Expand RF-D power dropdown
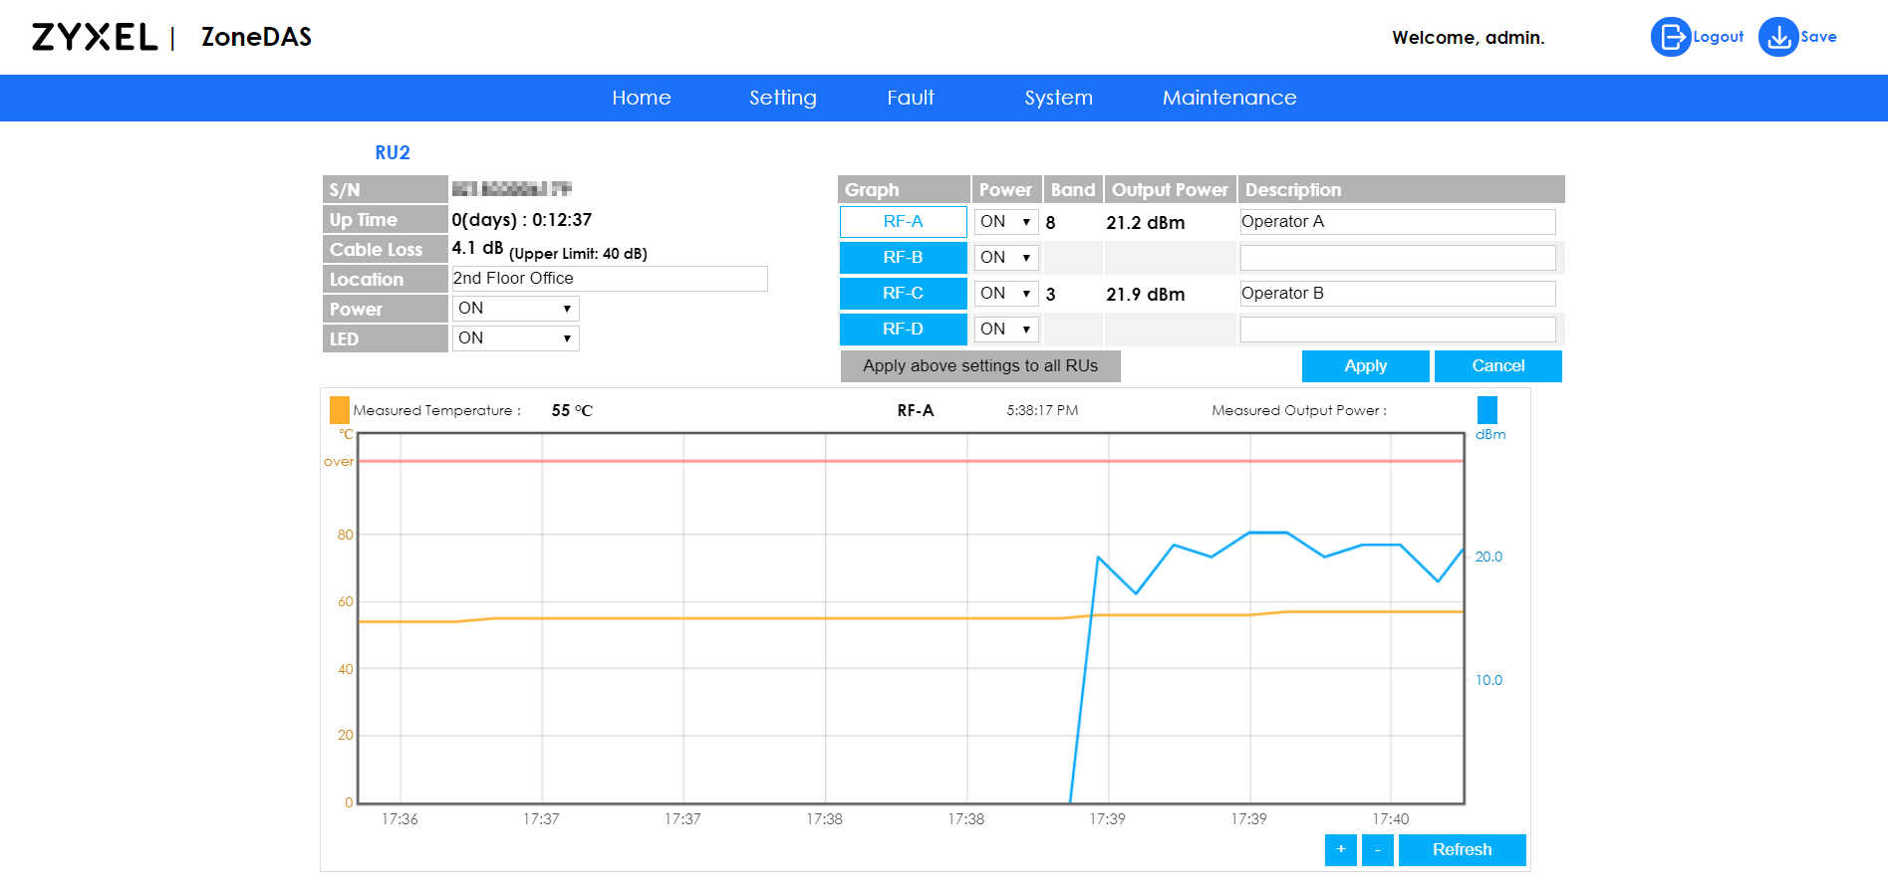1888x893 pixels. tap(1006, 330)
